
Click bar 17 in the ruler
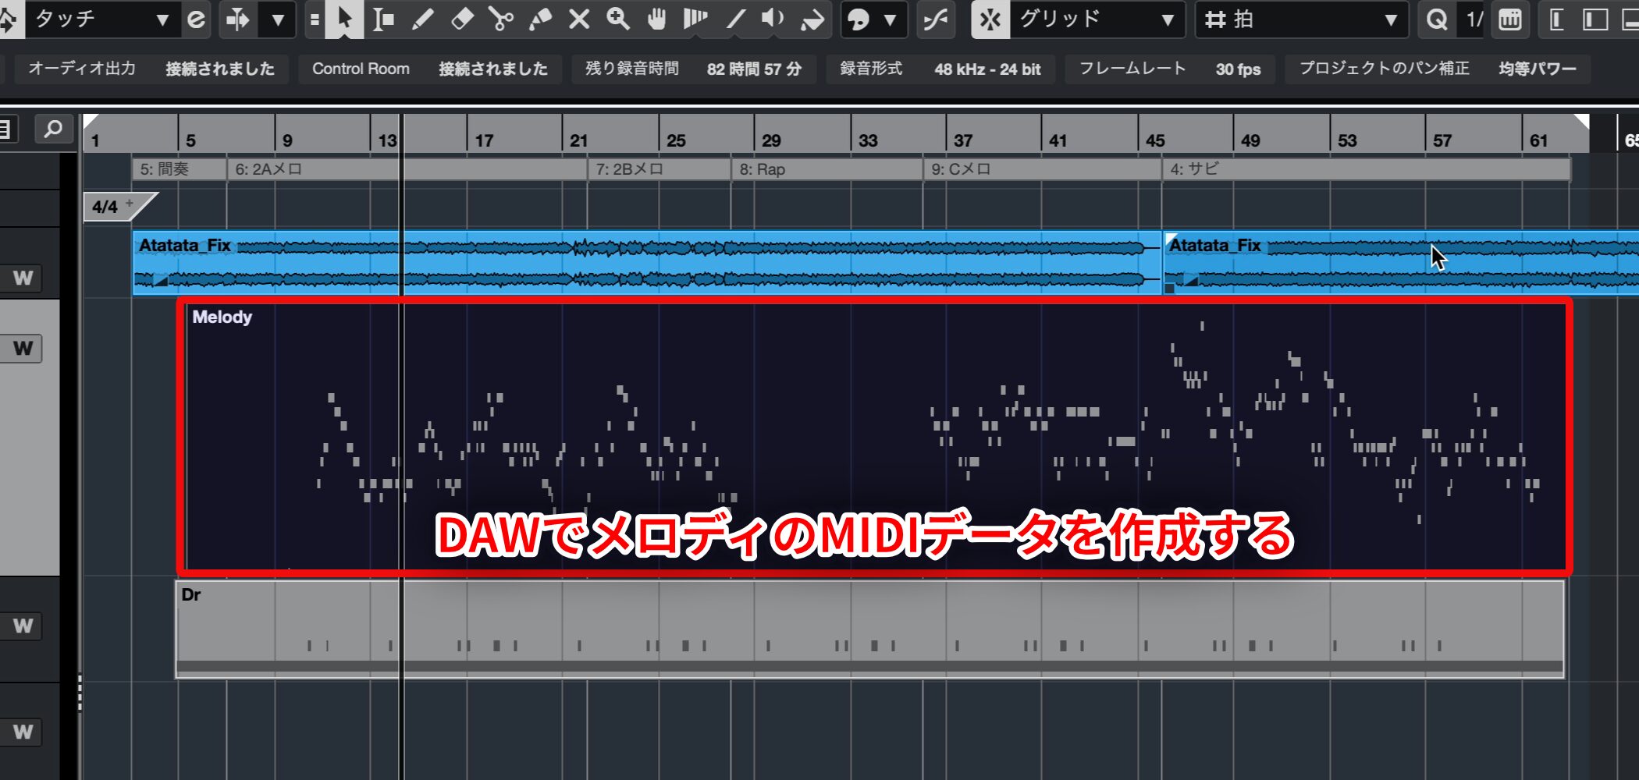click(484, 140)
